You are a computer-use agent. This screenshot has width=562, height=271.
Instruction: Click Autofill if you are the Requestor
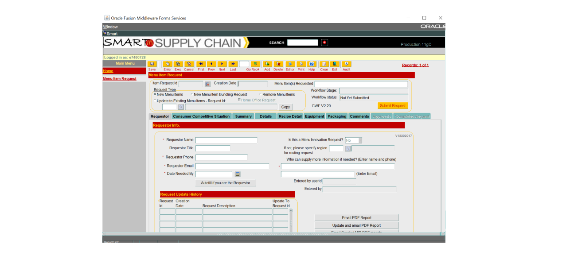pyautogui.click(x=226, y=183)
